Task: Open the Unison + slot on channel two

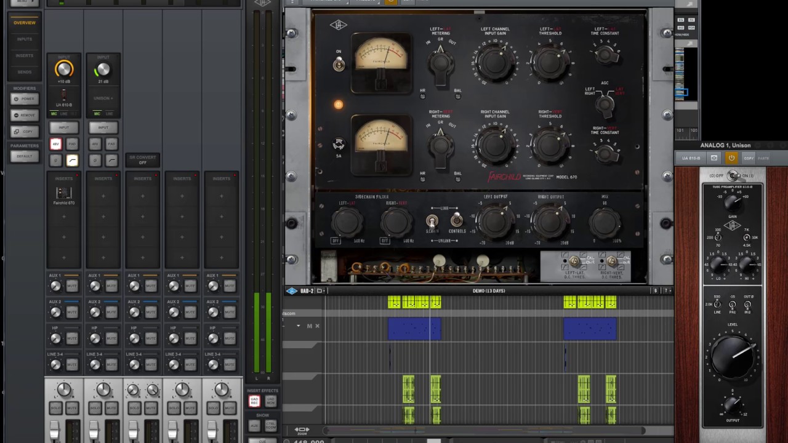Action: pyautogui.click(x=103, y=98)
